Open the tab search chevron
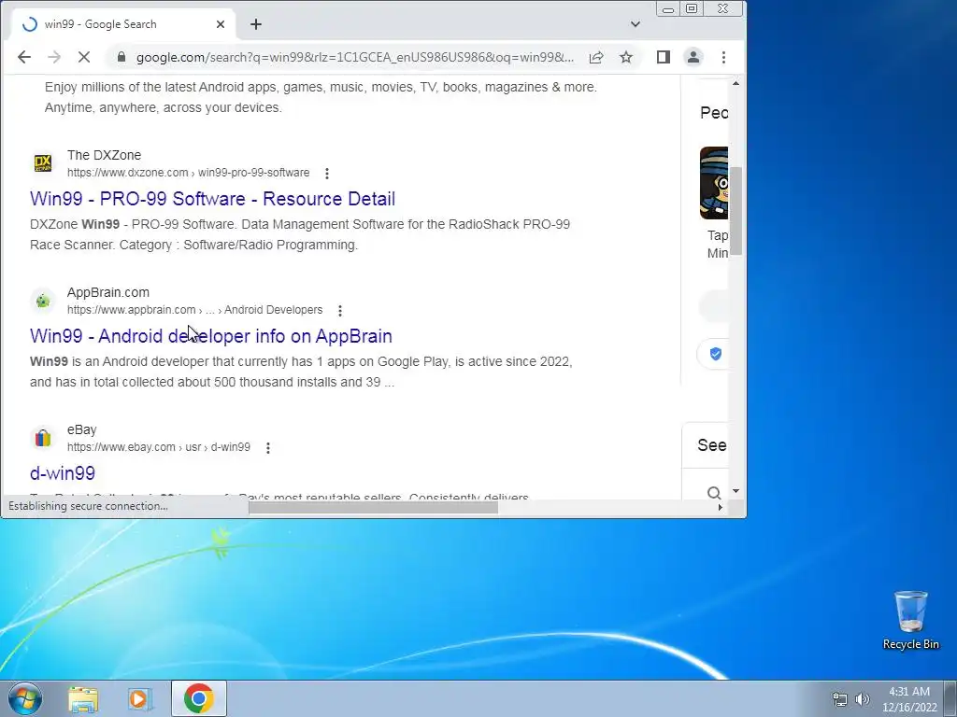 click(x=636, y=24)
